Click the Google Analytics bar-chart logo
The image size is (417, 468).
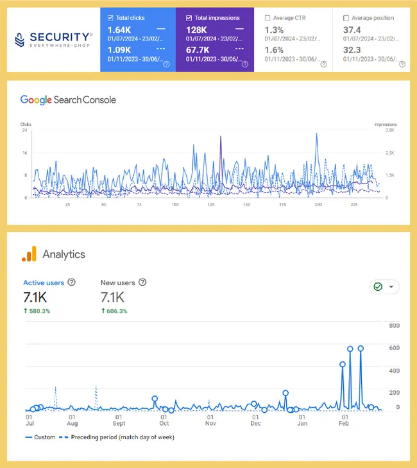30,254
